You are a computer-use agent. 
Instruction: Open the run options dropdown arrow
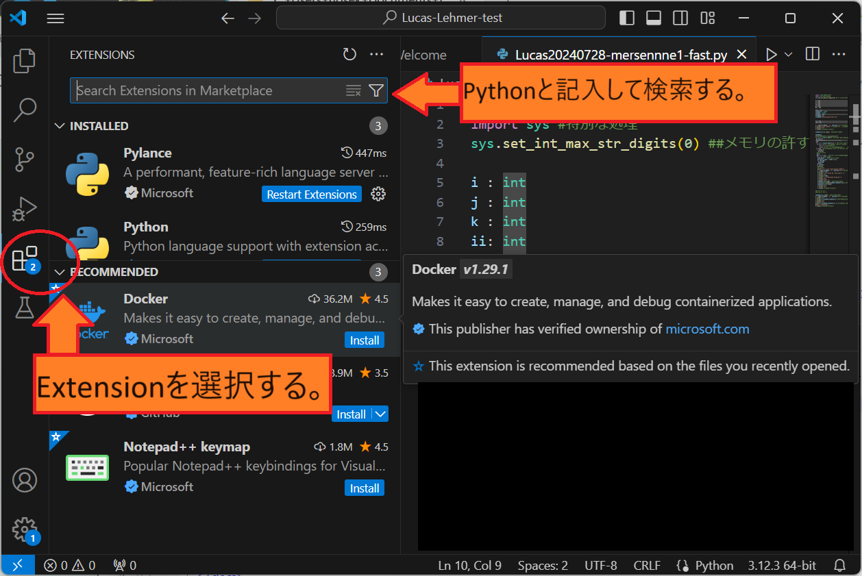[788, 55]
